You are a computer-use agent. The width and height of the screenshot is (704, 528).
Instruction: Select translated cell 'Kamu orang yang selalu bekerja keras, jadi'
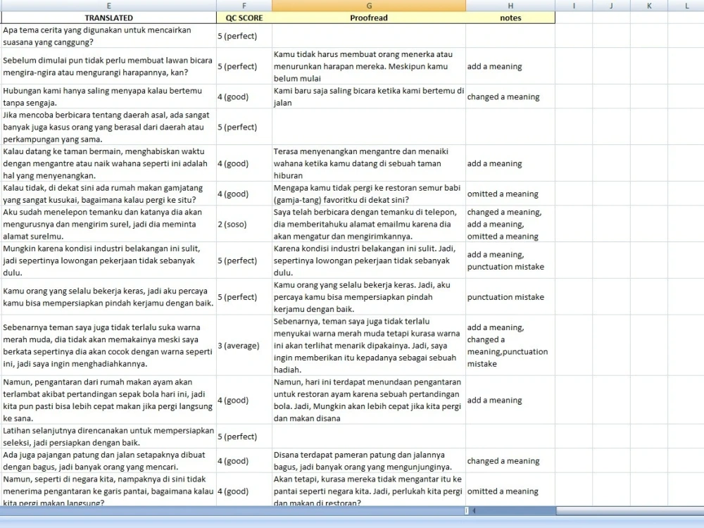[x=108, y=296]
